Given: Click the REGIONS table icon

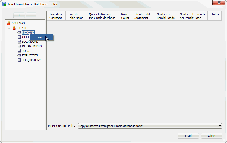Looking at the screenshot, I should [x=19, y=32].
